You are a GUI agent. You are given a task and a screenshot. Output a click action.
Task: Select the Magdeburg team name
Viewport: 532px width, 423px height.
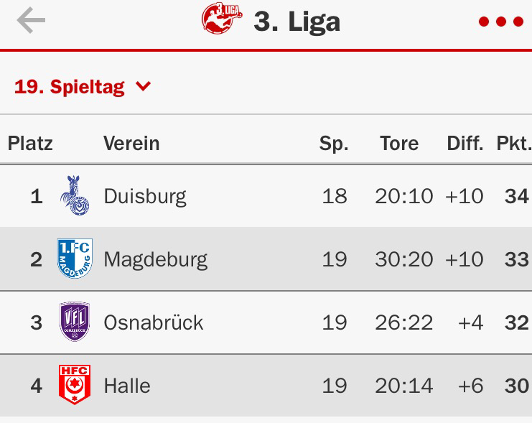coord(156,260)
